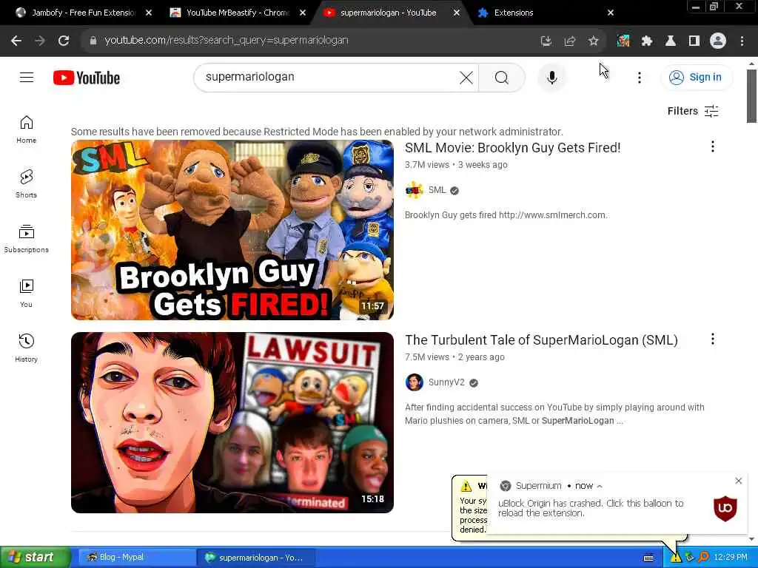Reload the page with refresh icon
The image size is (758, 568).
coord(64,41)
